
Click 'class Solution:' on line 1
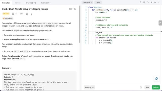95,7
